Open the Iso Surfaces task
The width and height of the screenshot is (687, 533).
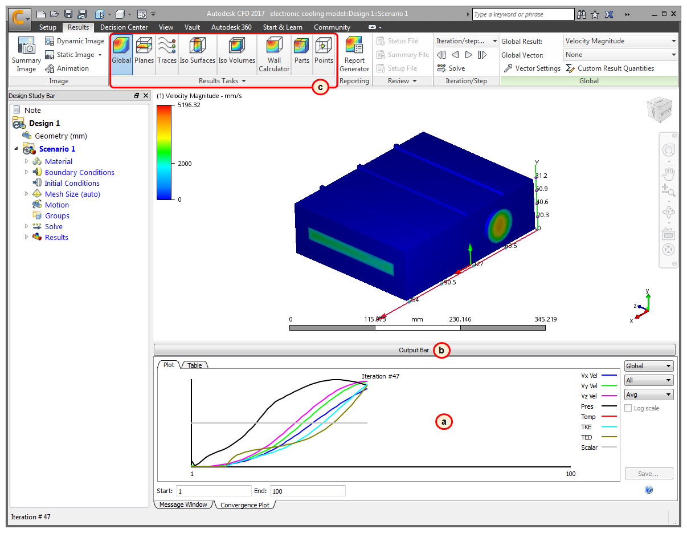(198, 55)
